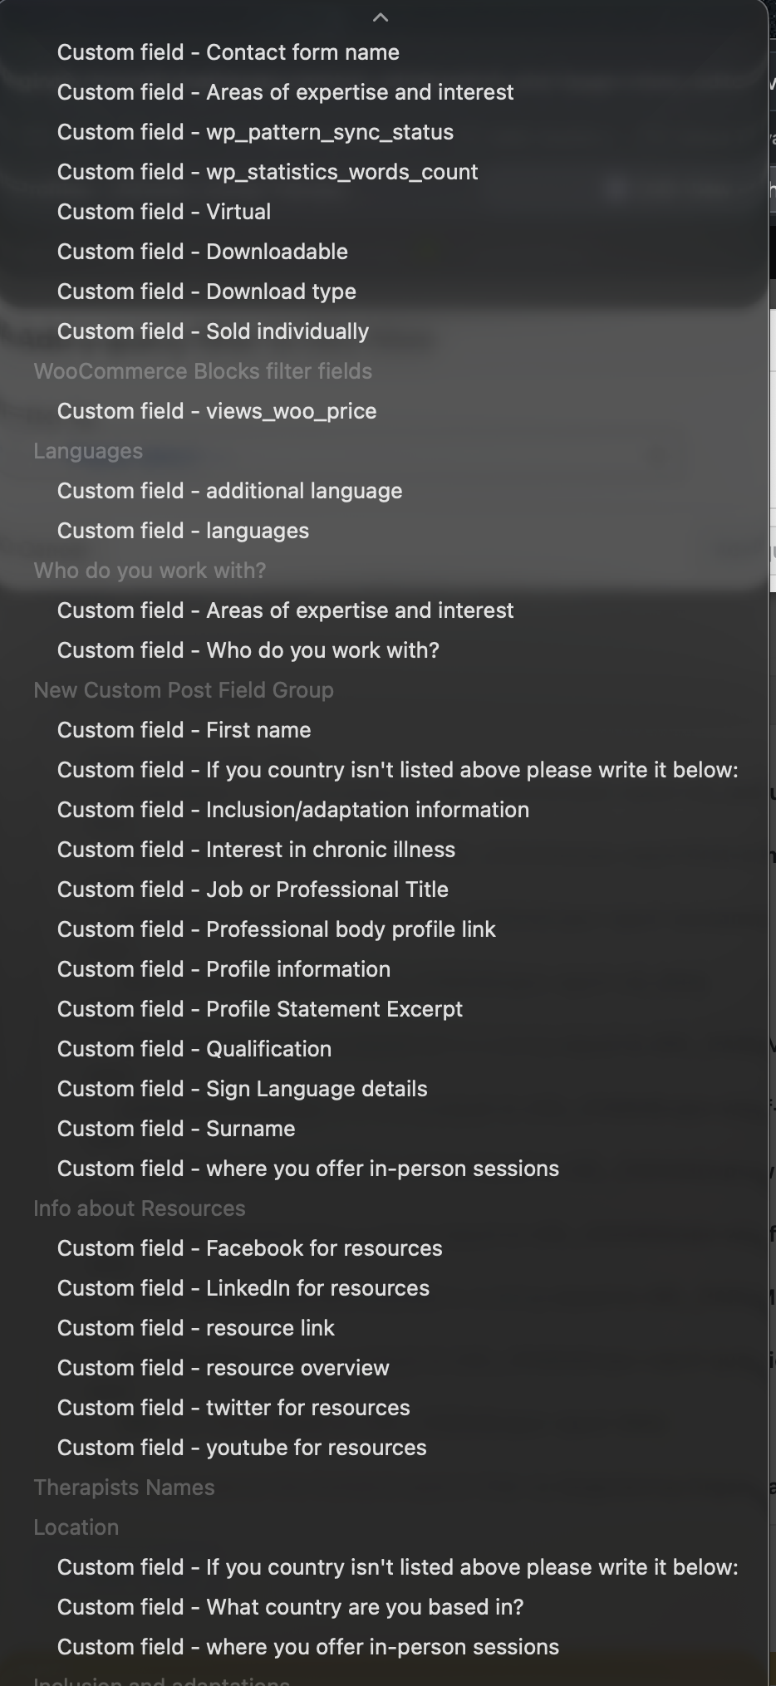The width and height of the screenshot is (776, 1686).
Task: Select the LinkedIn for resources field
Action: [243, 1288]
